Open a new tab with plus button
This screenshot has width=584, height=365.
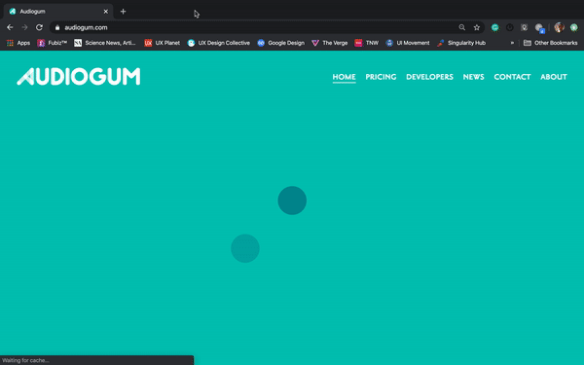click(123, 12)
